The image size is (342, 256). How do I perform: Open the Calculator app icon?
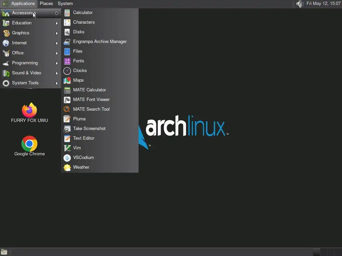(67, 13)
